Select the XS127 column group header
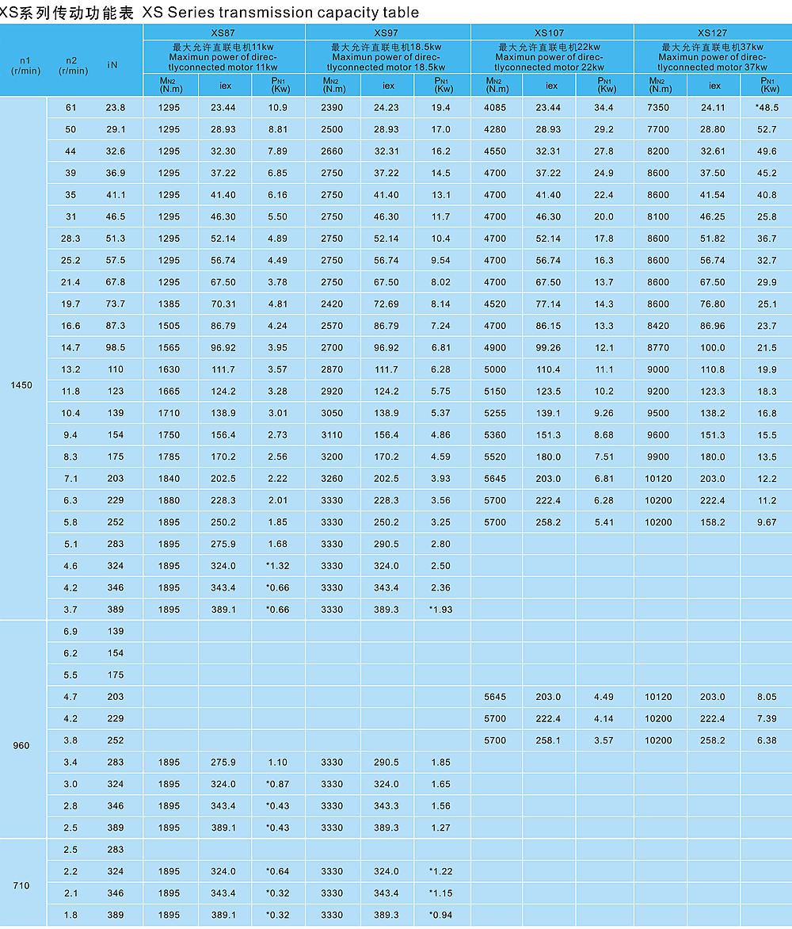The image size is (792, 929). click(712, 32)
